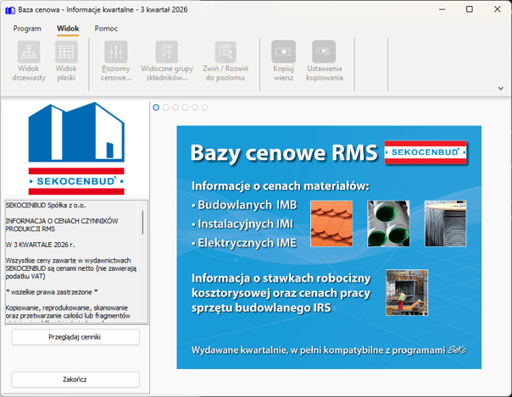Open Ustawienia kopiowania copy settings
The height and width of the screenshot is (397, 512).
click(324, 52)
